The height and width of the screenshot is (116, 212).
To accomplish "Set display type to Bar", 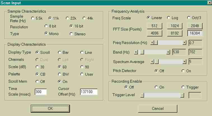I will 60,52.
